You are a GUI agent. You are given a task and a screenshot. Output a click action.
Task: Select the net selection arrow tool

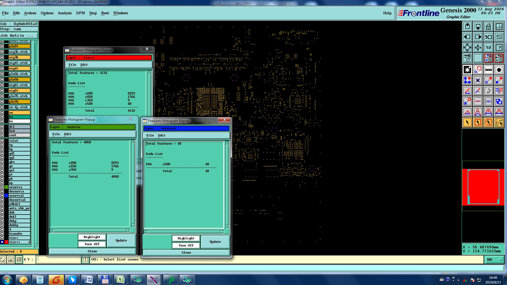pyautogui.click(x=499, y=122)
